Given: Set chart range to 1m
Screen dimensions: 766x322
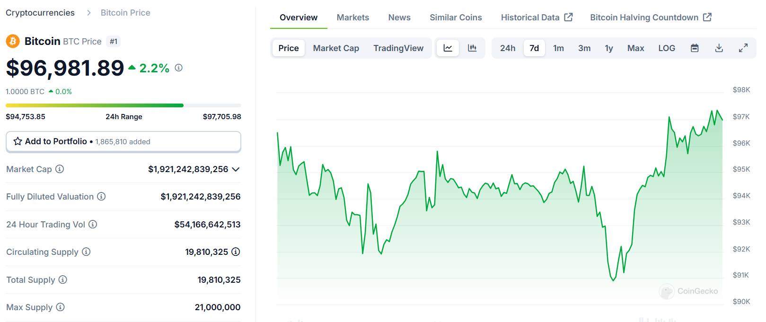Looking at the screenshot, I should click(558, 48).
